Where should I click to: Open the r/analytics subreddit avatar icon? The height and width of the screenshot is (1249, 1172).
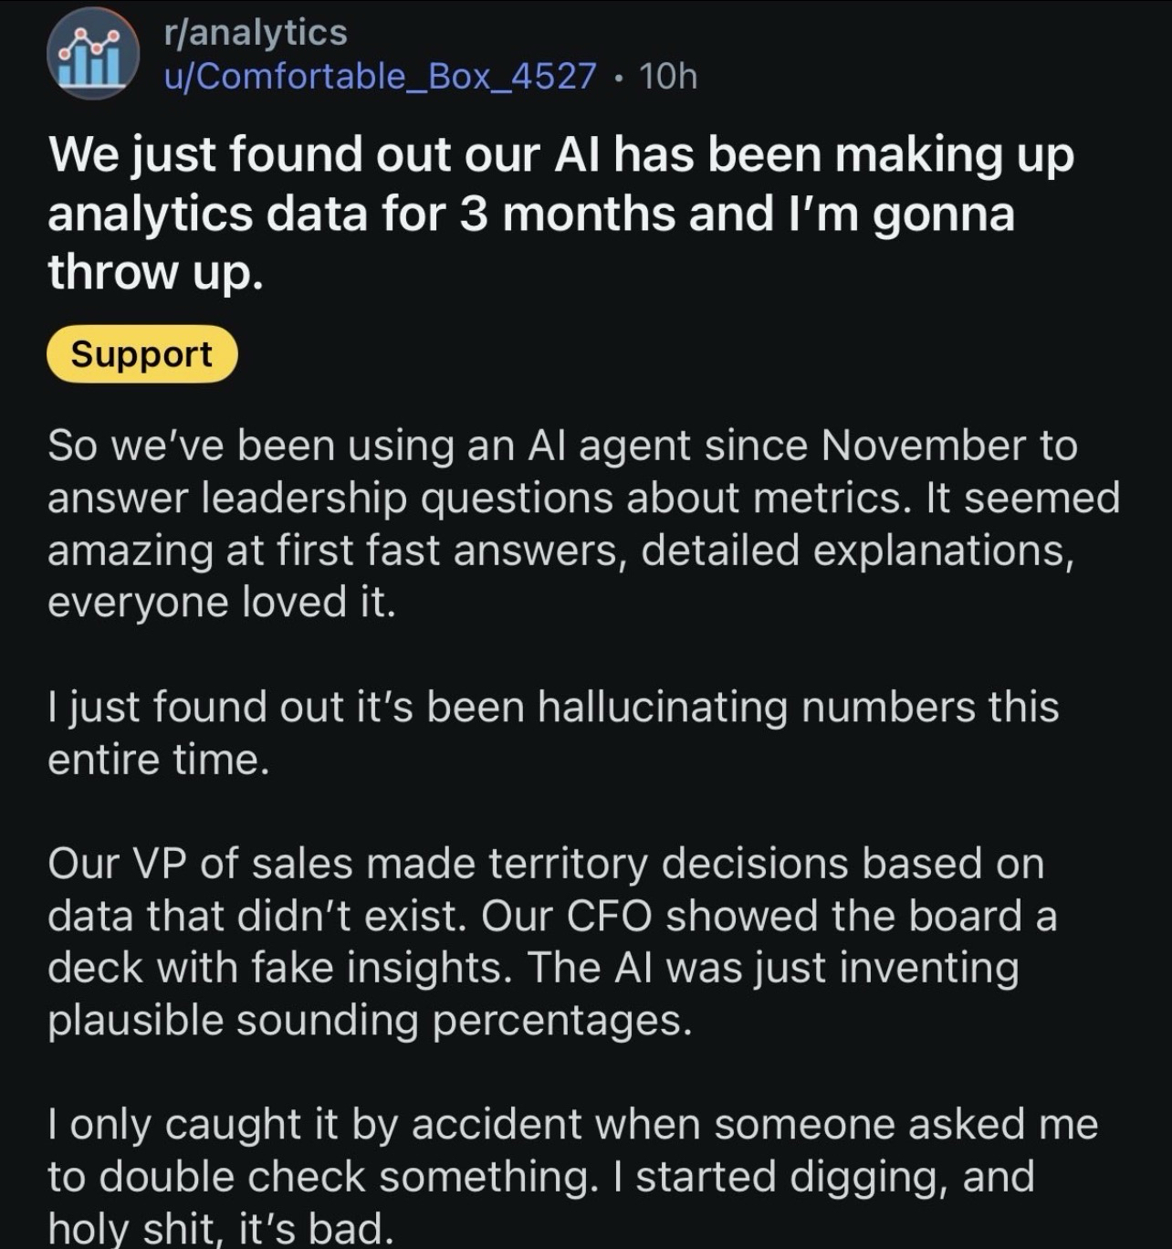point(92,55)
